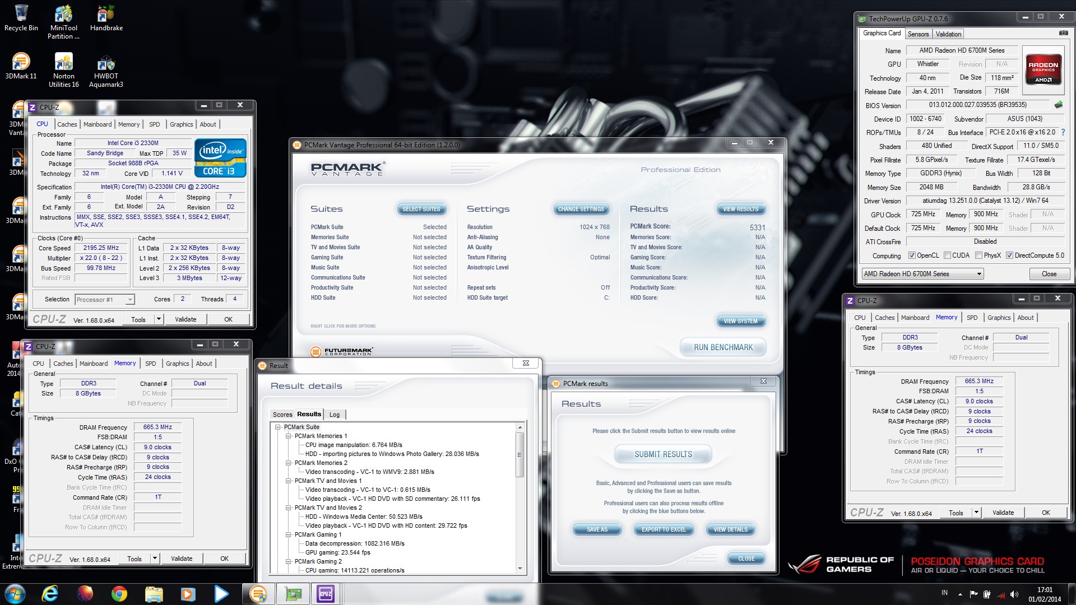Collapse the PCMark Suite tree node

[277, 427]
